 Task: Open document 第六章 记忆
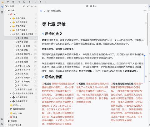pyautogui.click(x=22, y=42)
